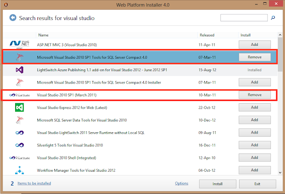Click the green Visual Studio Express 2012 icon

coord(20,107)
